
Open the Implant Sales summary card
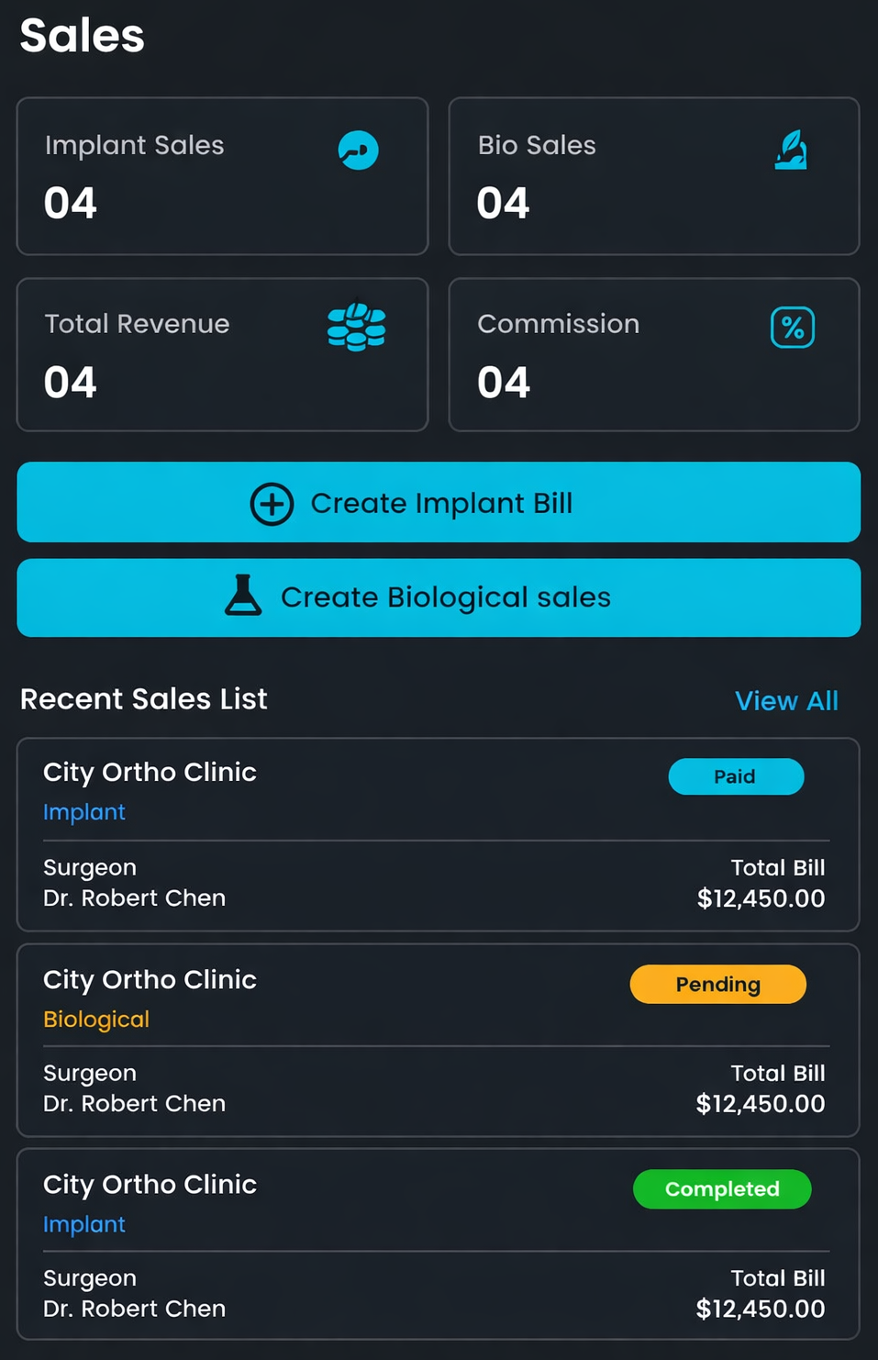tap(222, 176)
